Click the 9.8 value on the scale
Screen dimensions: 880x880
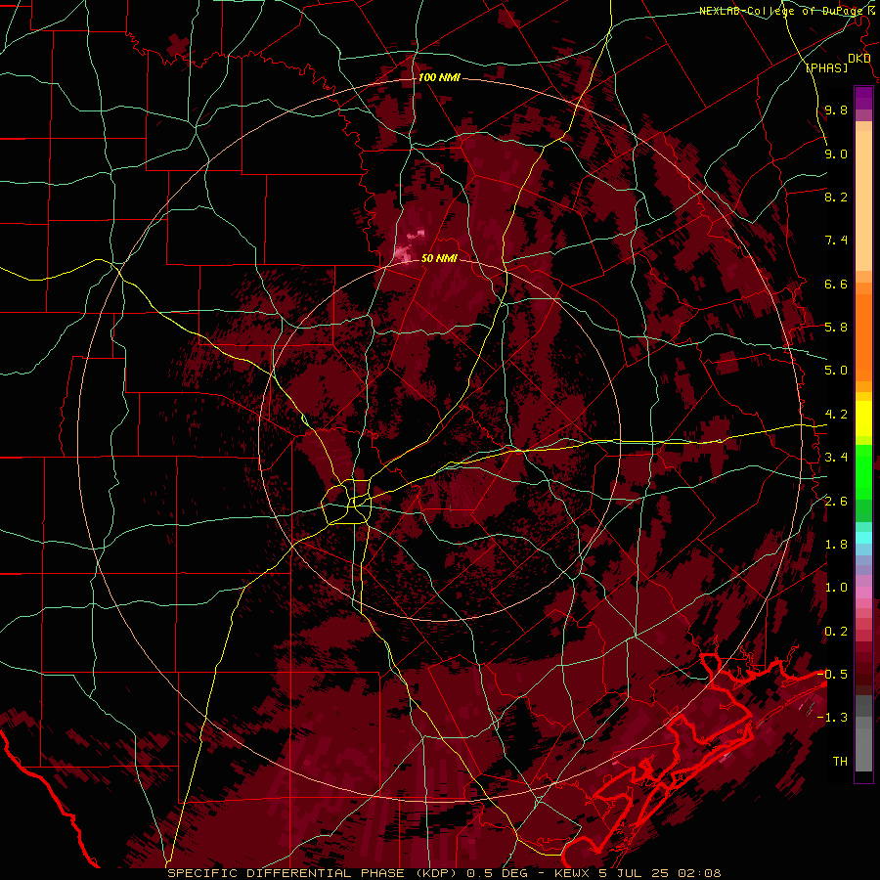coord(836,110)
